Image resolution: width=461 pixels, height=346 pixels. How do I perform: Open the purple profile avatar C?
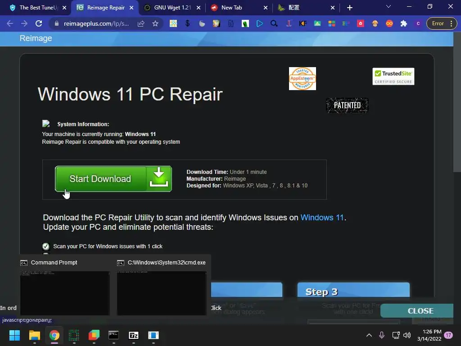(x=418, y=23)
